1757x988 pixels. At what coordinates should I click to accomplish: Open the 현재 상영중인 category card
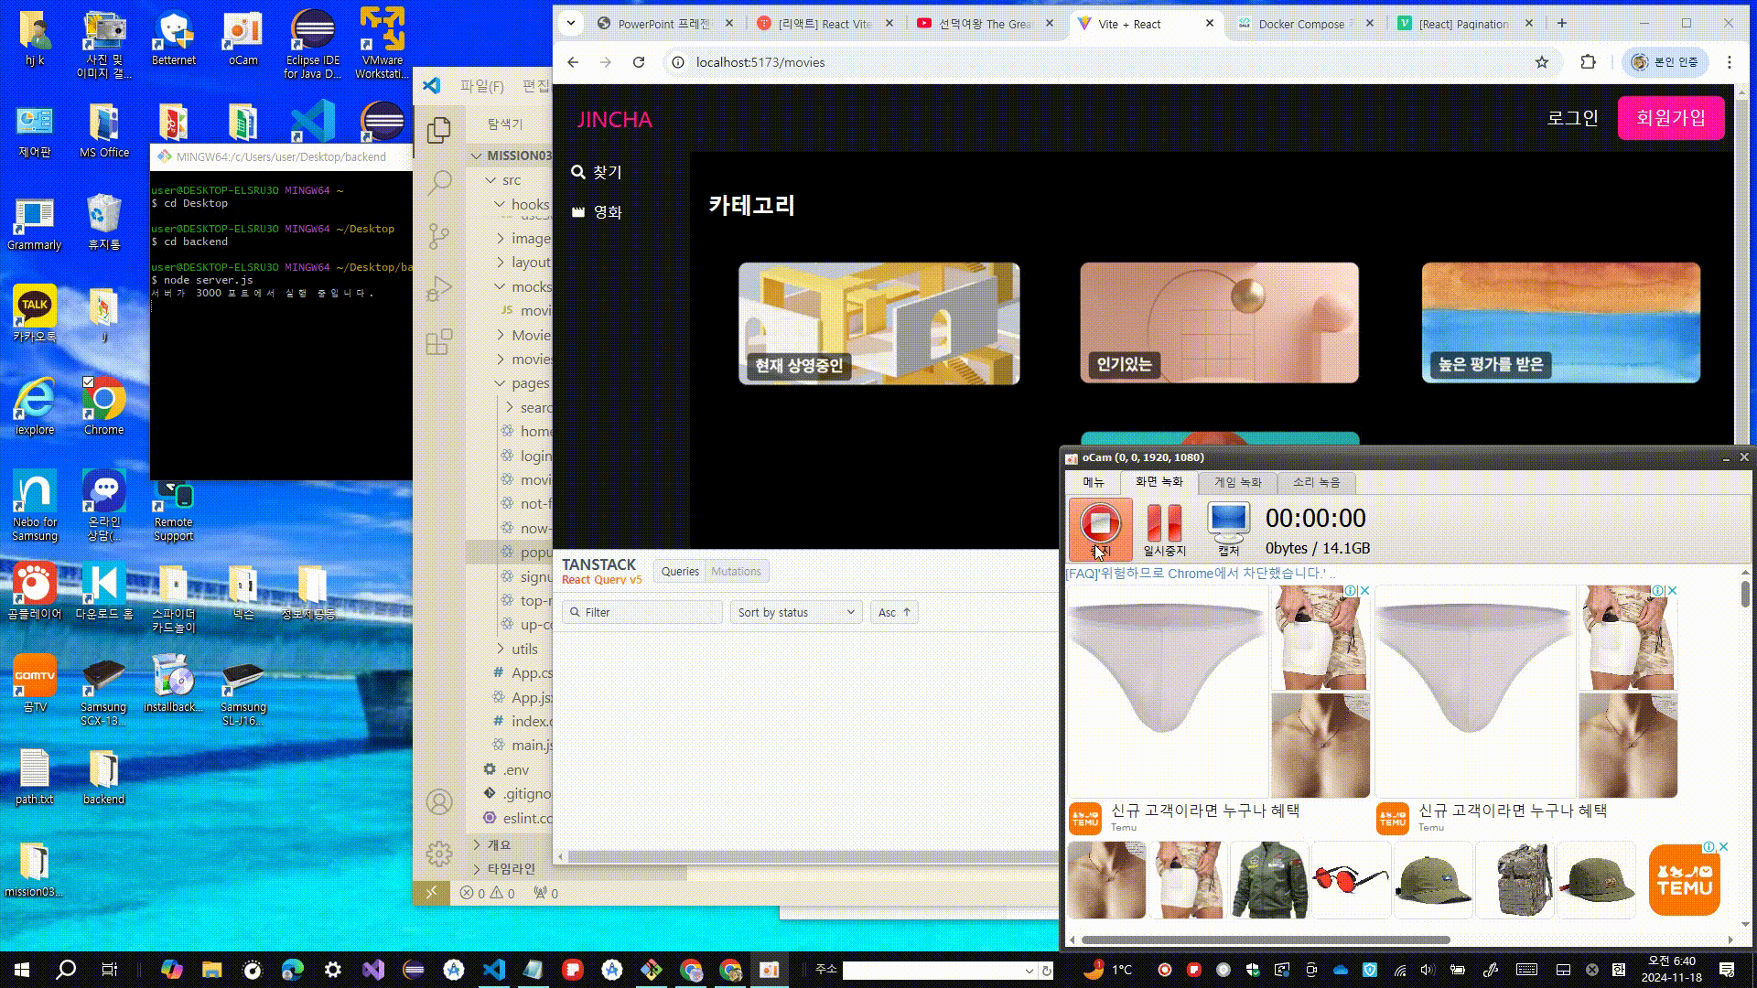pyautogui.click(x=878, y=324)
